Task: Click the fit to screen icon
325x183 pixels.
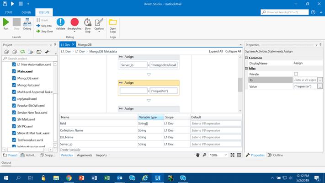Action: (x=232, y=155)
